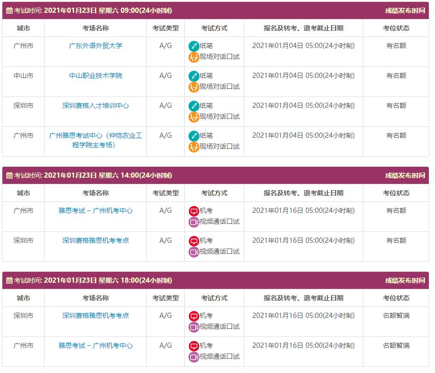Click 成绩发布时间 in the 09:00 session header
This screenshot has width=435, height=373.
(x=405, y=10)
